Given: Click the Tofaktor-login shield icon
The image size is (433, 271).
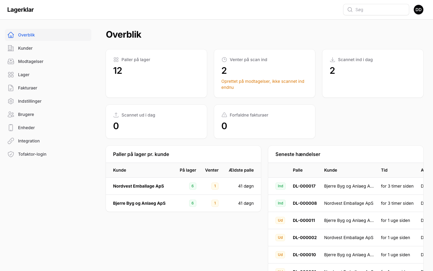Looking at the screenshot, I should tap(11, 154).
